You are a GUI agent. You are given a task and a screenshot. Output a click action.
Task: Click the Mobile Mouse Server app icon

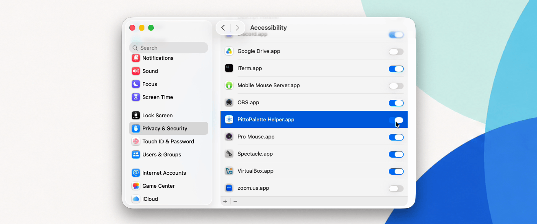pos(229,86)
